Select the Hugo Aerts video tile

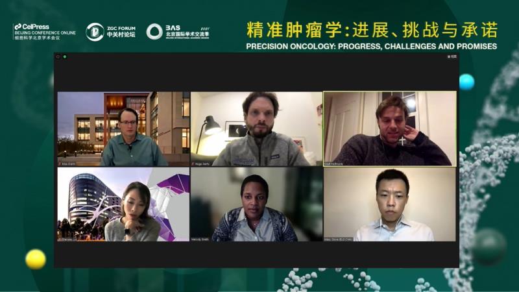click(x=256, y=128)
